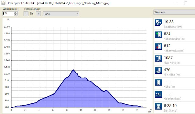Click the tour length route icon

coord(158,23)
